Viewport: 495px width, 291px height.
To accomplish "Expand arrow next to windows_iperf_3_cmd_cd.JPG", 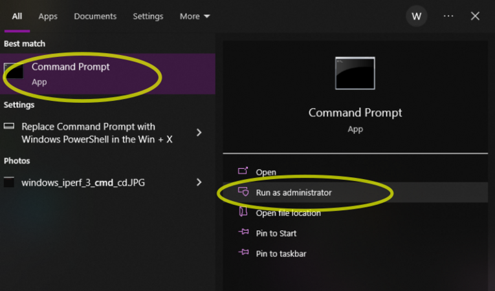I will [199, 182].
